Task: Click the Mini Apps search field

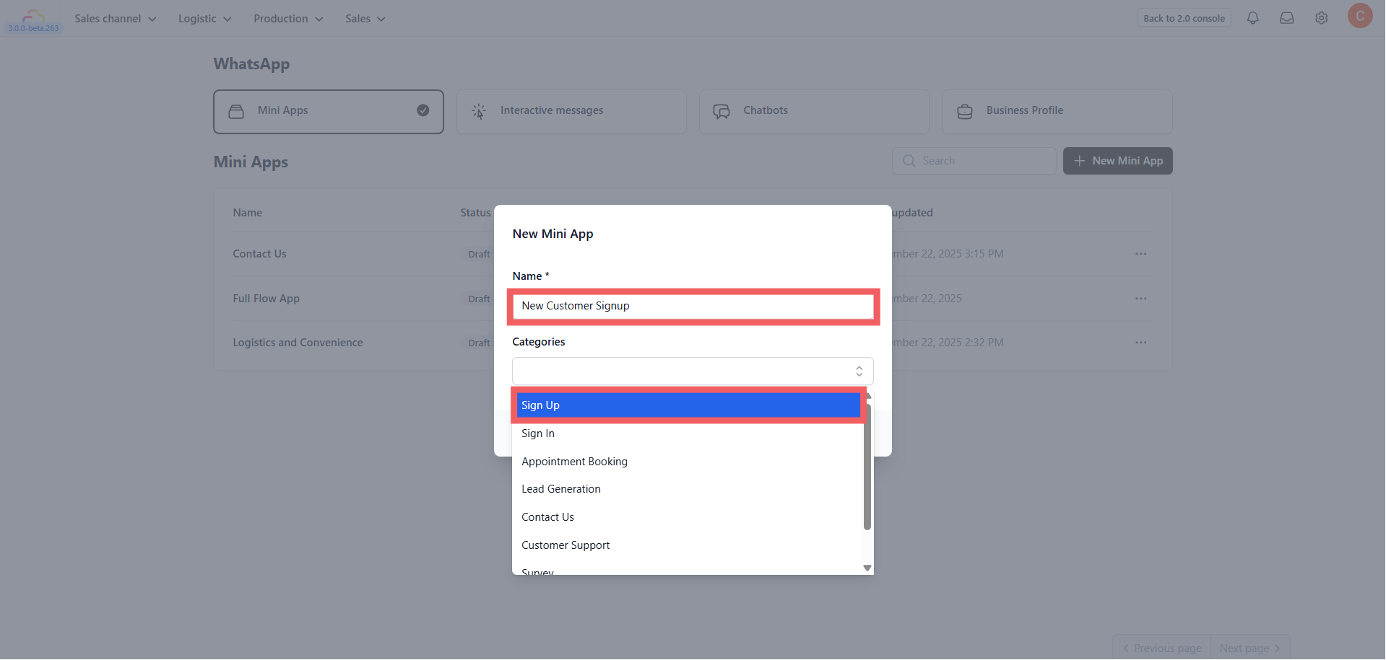Action: coord(974,161)
